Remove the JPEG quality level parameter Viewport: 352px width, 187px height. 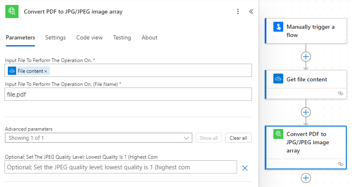(x=245, y=168)
